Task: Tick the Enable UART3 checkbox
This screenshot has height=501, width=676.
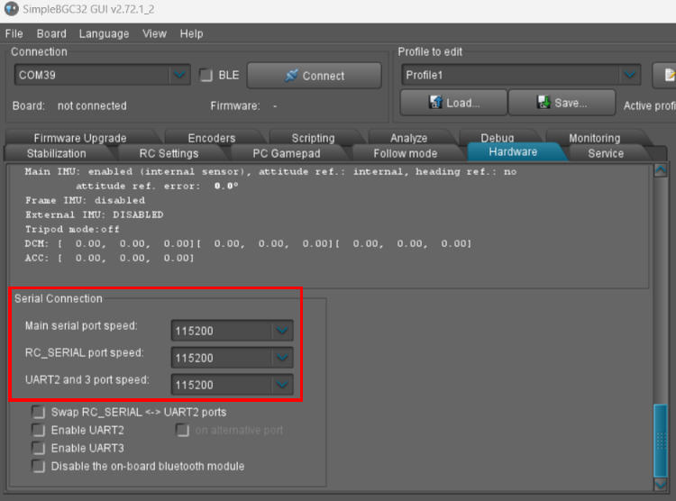Action: click(x=39, y=449)
